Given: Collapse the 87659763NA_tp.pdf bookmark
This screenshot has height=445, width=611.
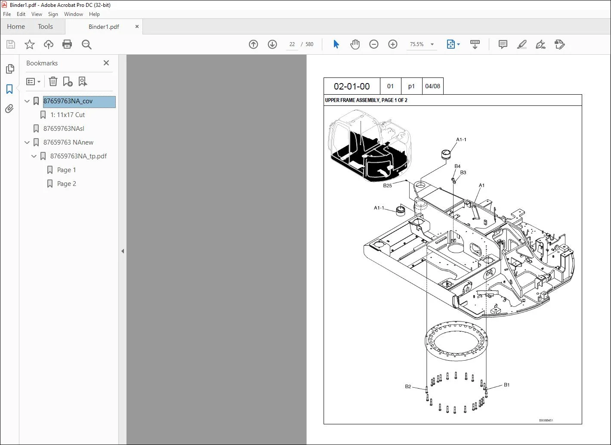Looking at the screenshot, I should (34, 156).
